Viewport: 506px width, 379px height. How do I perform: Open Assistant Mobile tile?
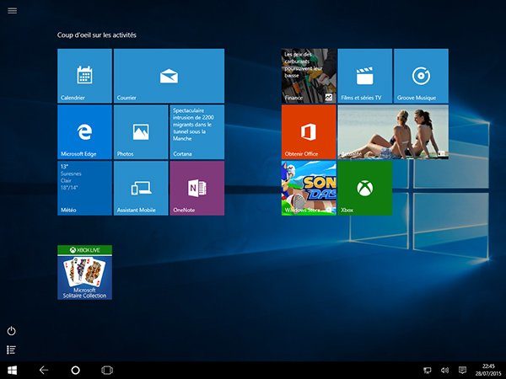[x=141, y=188]
